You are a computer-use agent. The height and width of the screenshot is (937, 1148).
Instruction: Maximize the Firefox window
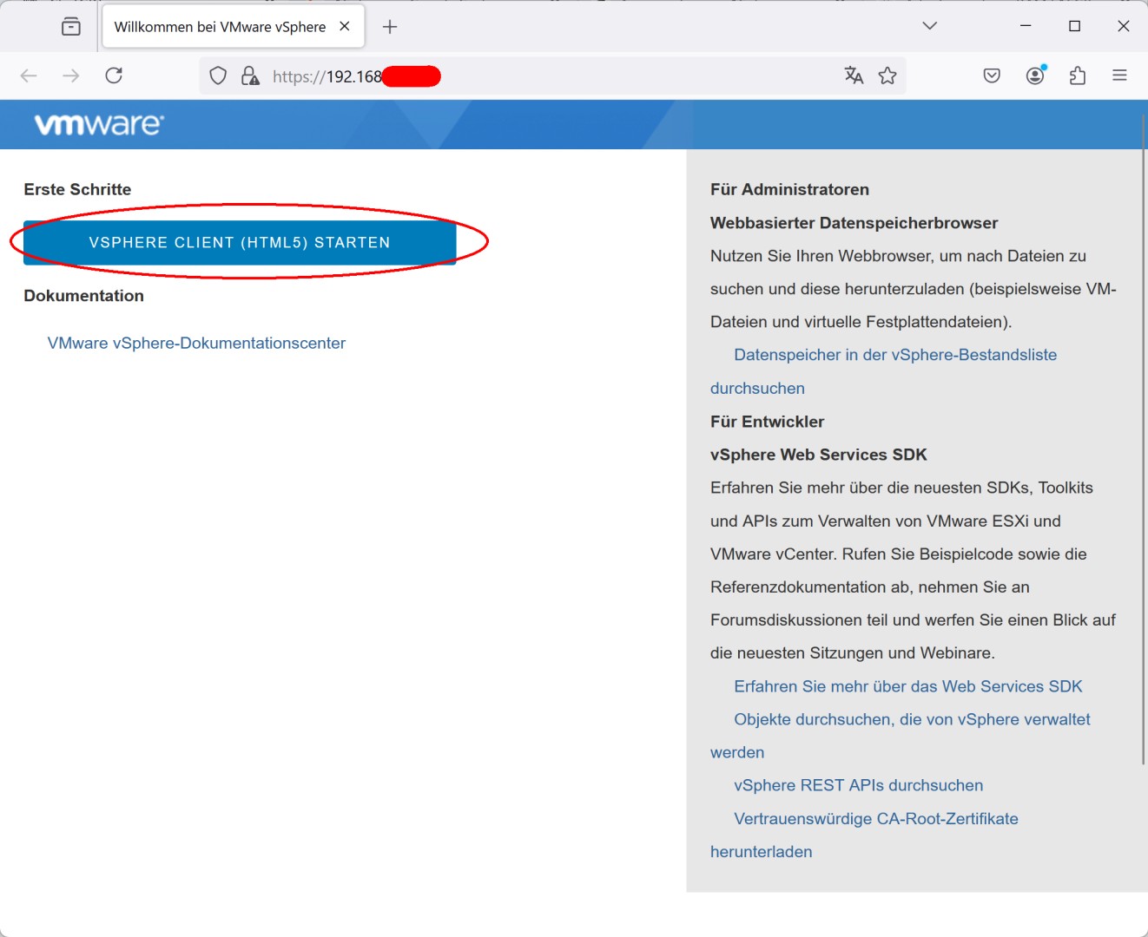(1074, 26)
